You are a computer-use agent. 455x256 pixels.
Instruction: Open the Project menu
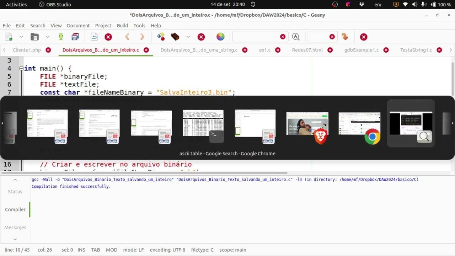pos(103,26)
